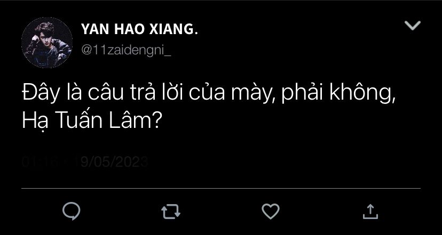Screen dimensions: 442x235
Task: Click the word của in the tweet text
Action: [x=207, y=94]
